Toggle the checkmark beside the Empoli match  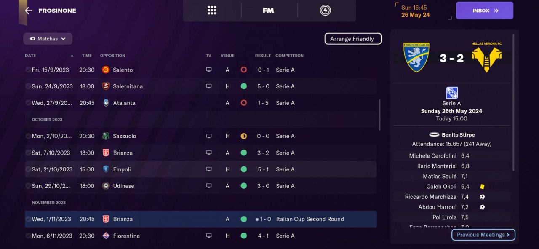click(28, 169)
